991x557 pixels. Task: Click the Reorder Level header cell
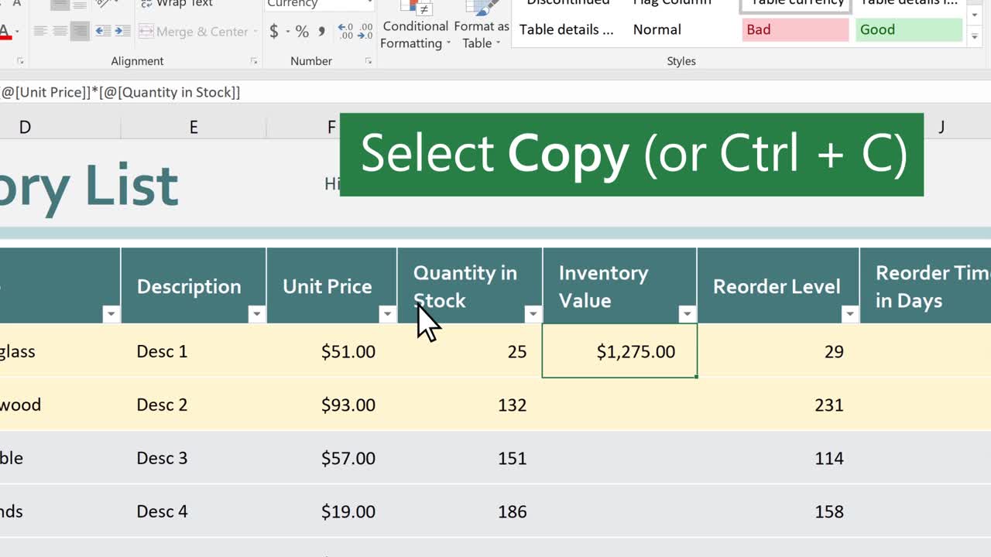(x=778, y=285)
